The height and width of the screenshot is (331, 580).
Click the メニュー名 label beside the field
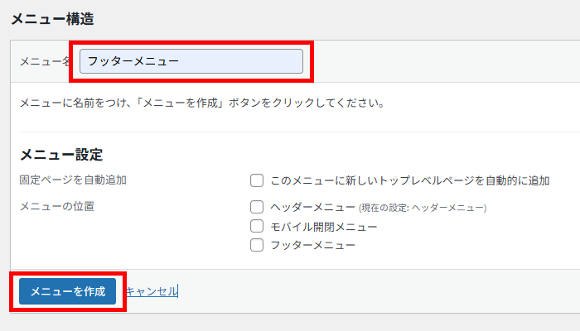click(x=45, y=61)
